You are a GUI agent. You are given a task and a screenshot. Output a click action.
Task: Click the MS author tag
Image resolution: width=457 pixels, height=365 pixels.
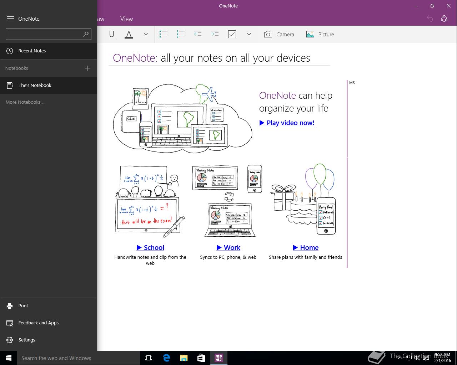(x=352, y=83)
